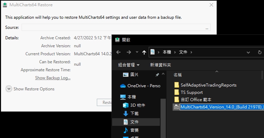
Task: Click 自訂 Office 範本 folder icon
Action: 177,100
